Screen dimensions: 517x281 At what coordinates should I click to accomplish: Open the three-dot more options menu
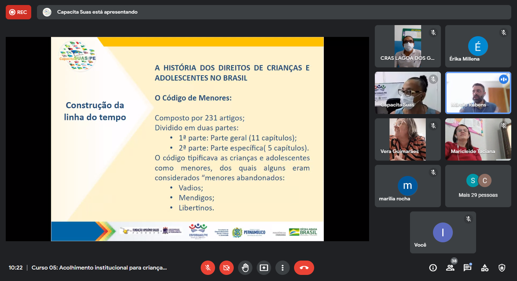tap(283, 268)
